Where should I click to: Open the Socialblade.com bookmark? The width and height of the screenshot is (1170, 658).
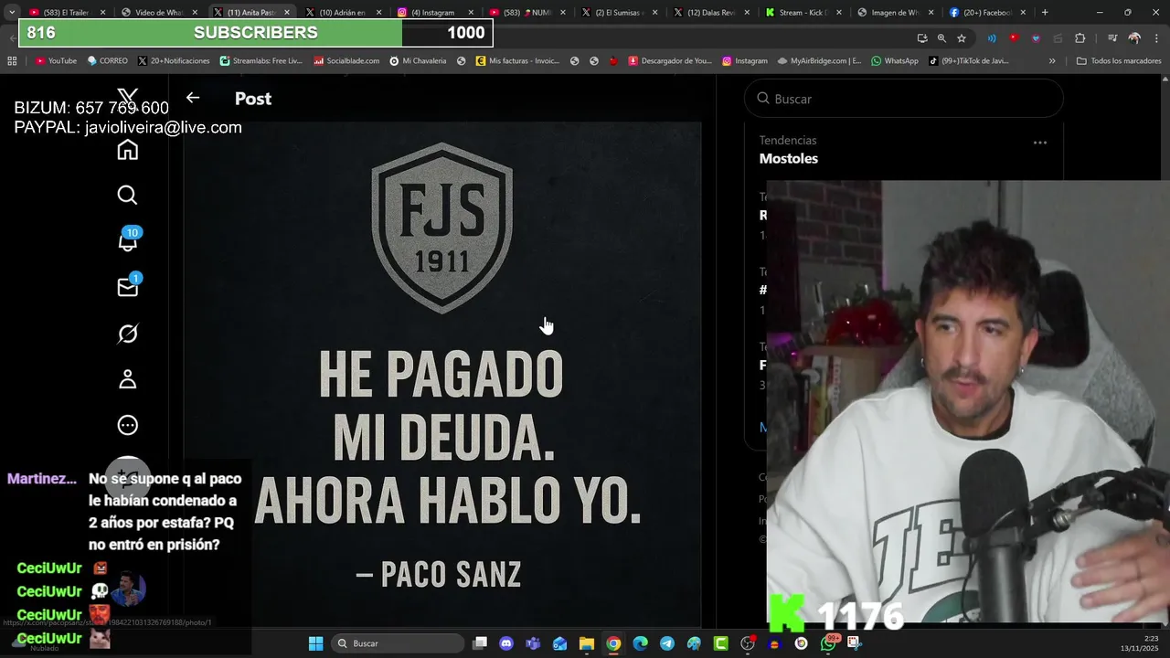click(346, 61)
